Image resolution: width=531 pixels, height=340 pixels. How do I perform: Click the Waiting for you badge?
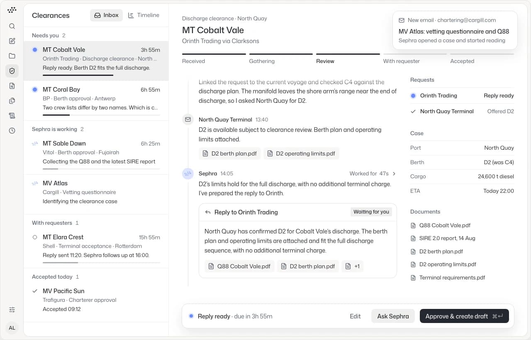(371, 212)
